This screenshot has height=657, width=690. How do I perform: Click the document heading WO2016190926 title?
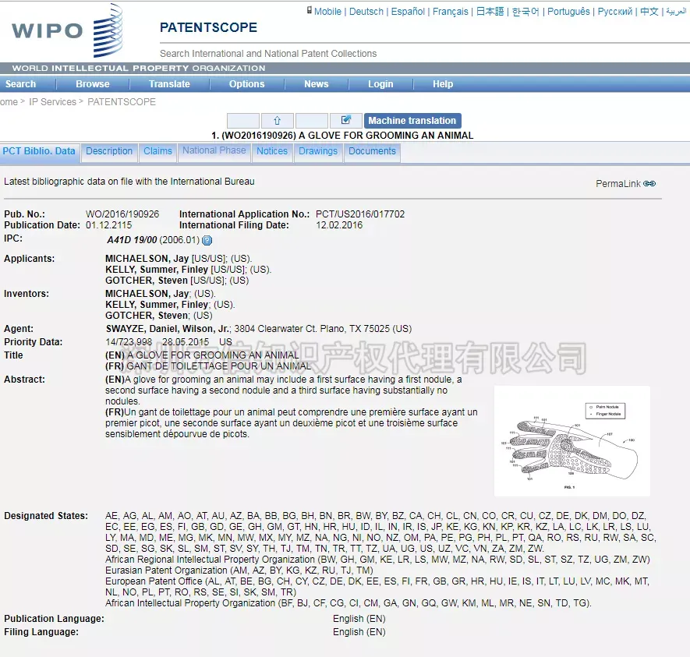[x=342, y=136]
